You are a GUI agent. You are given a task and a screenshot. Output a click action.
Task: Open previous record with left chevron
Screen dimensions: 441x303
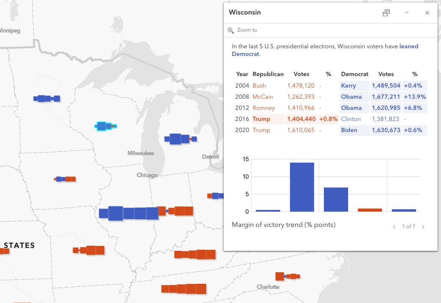click(394, 227)
